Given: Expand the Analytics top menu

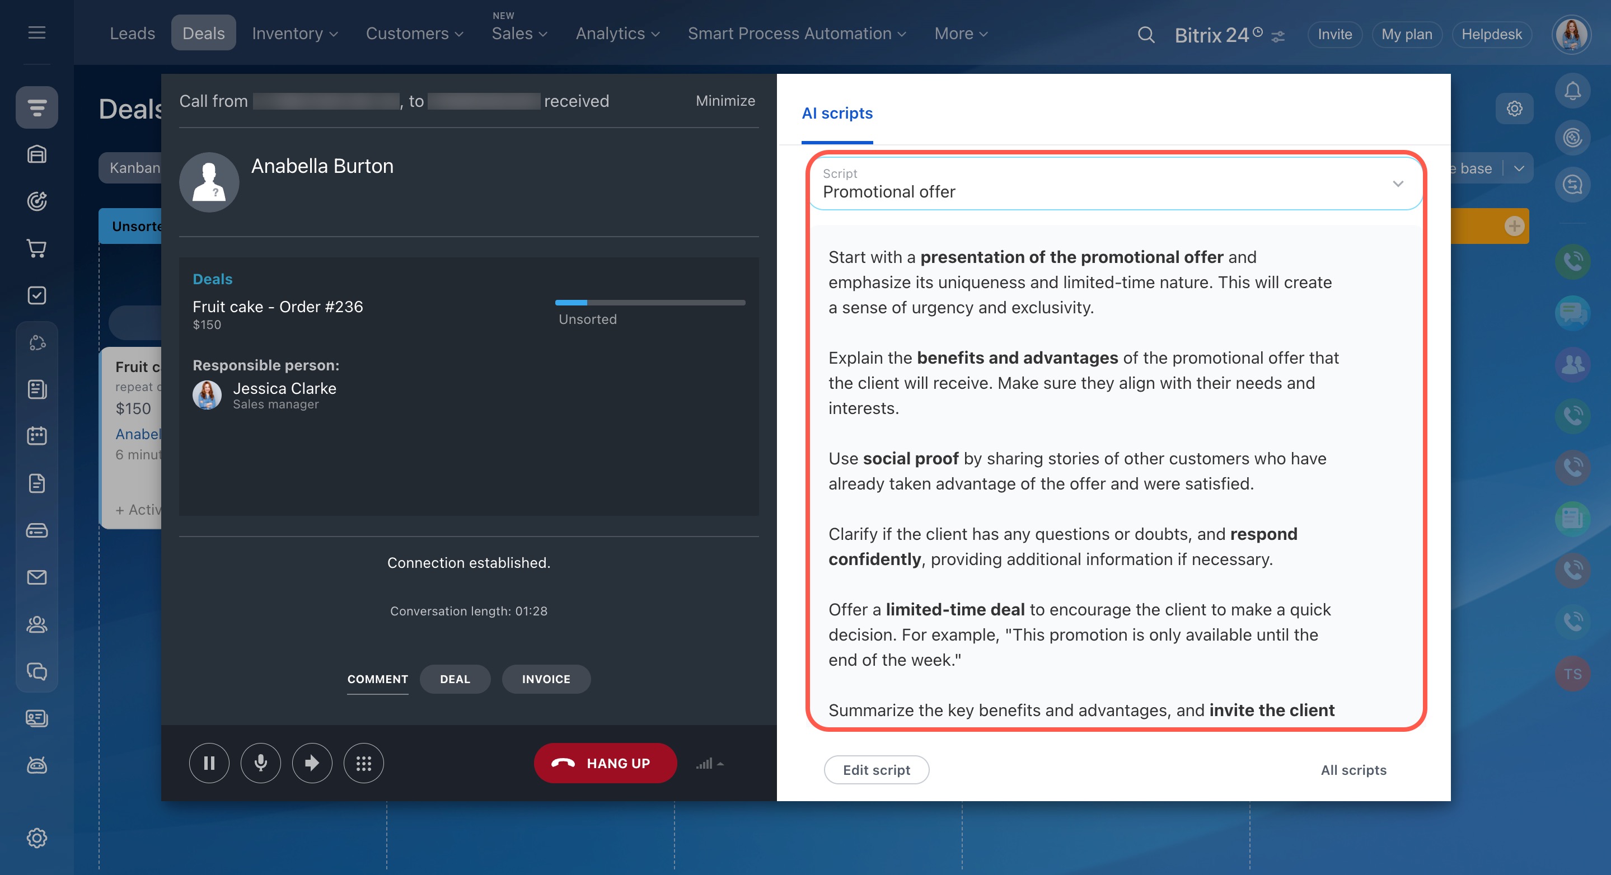Looking at the screenshot, I should click(617, 33).
